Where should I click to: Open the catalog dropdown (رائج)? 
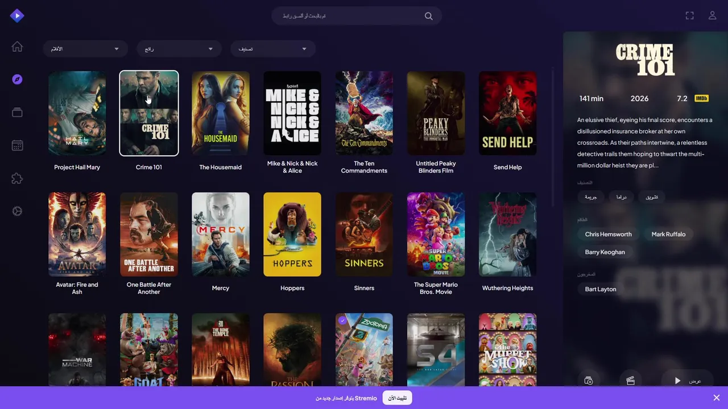click(179, 49)
